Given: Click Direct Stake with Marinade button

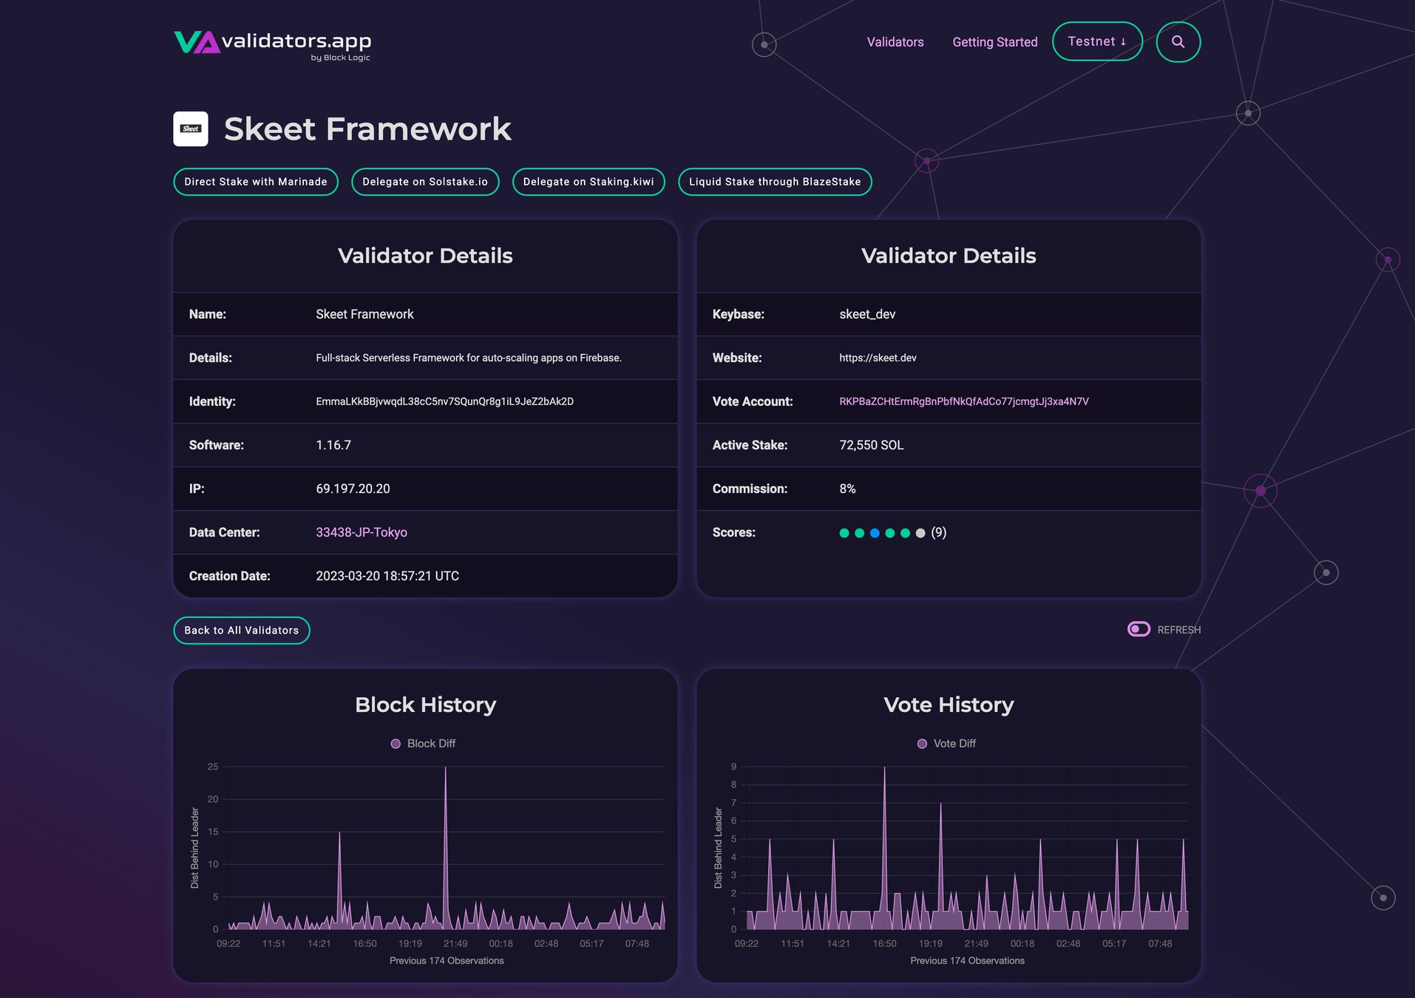Looking at the screenshot, I should coord(256,182).
